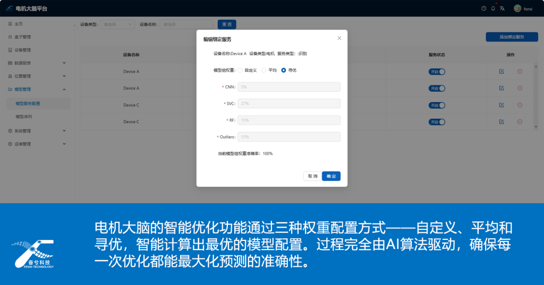The width and height of the screenshot is (544, 285).
Task: Select the 平均 weight radio option
Action: click(264, 70)
